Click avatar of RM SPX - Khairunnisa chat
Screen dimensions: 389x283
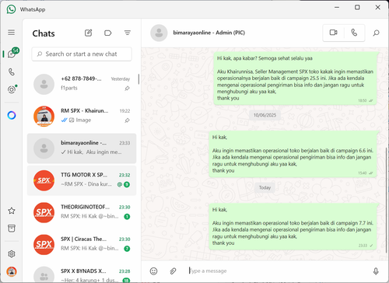pos(44,117)
